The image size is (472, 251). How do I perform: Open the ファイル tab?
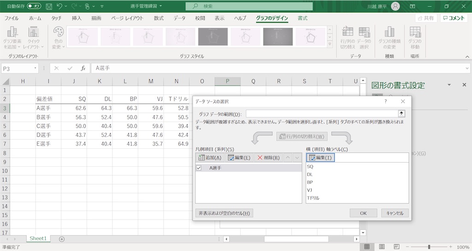point(12,18)
